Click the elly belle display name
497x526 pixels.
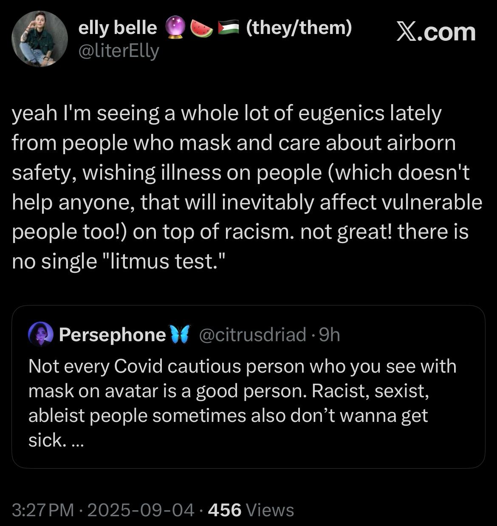tap(118, 28)
